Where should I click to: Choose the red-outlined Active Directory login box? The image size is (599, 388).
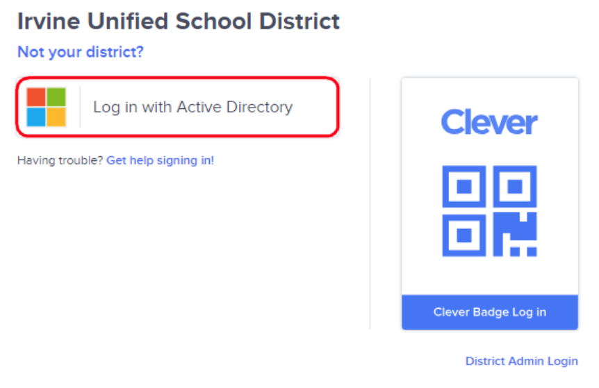tap(178, 107)
